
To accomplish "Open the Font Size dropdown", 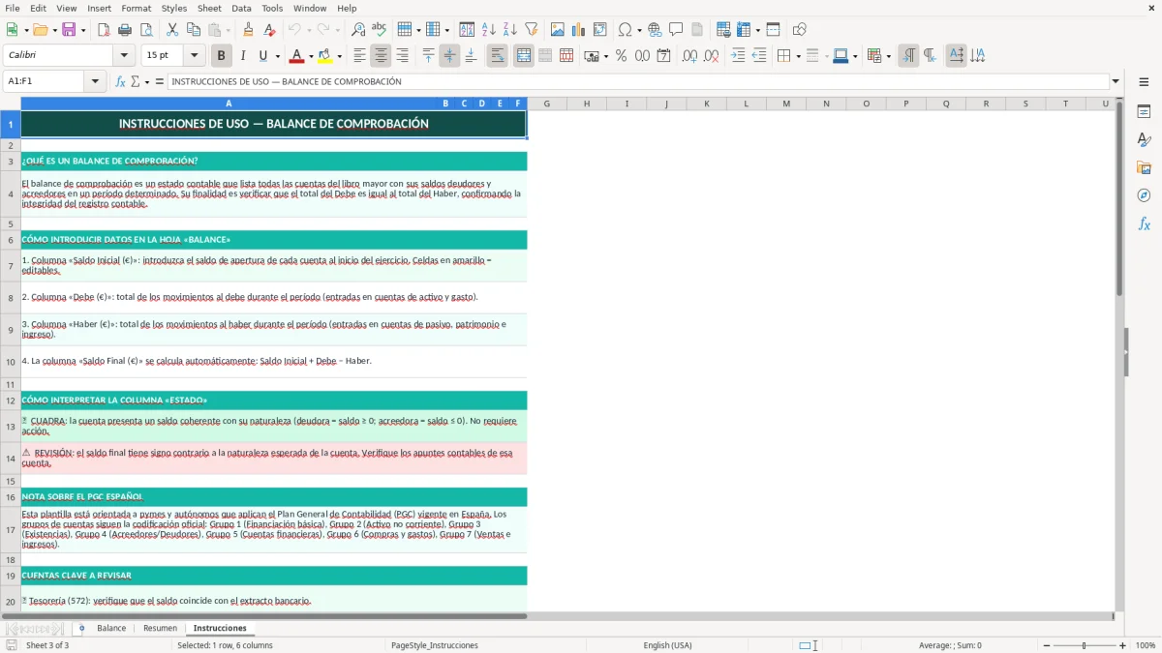I will point(194,56).
